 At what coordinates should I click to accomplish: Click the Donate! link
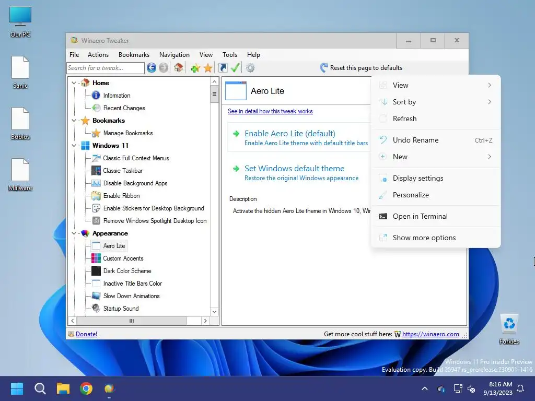pos(86,334)
